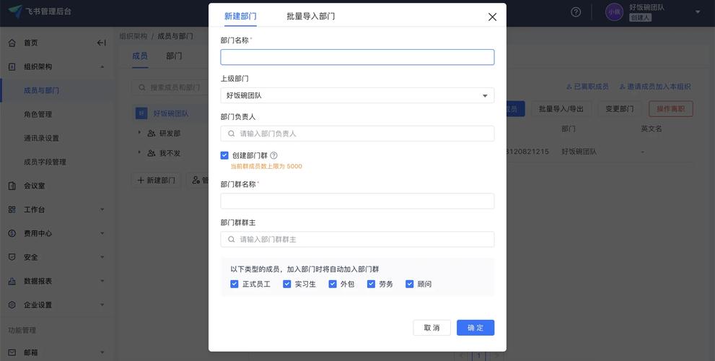The height and width of the screenshot is (361, 715).
Task: Click the 会议室 sidebar icon
Action: pos(12,186)
